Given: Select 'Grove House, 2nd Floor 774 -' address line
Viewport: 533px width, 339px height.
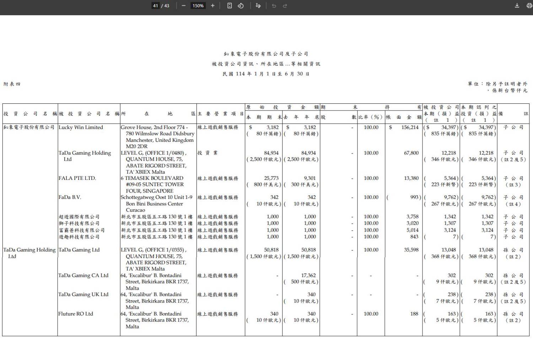Looking at the screenshot, I should click(154, 127).
